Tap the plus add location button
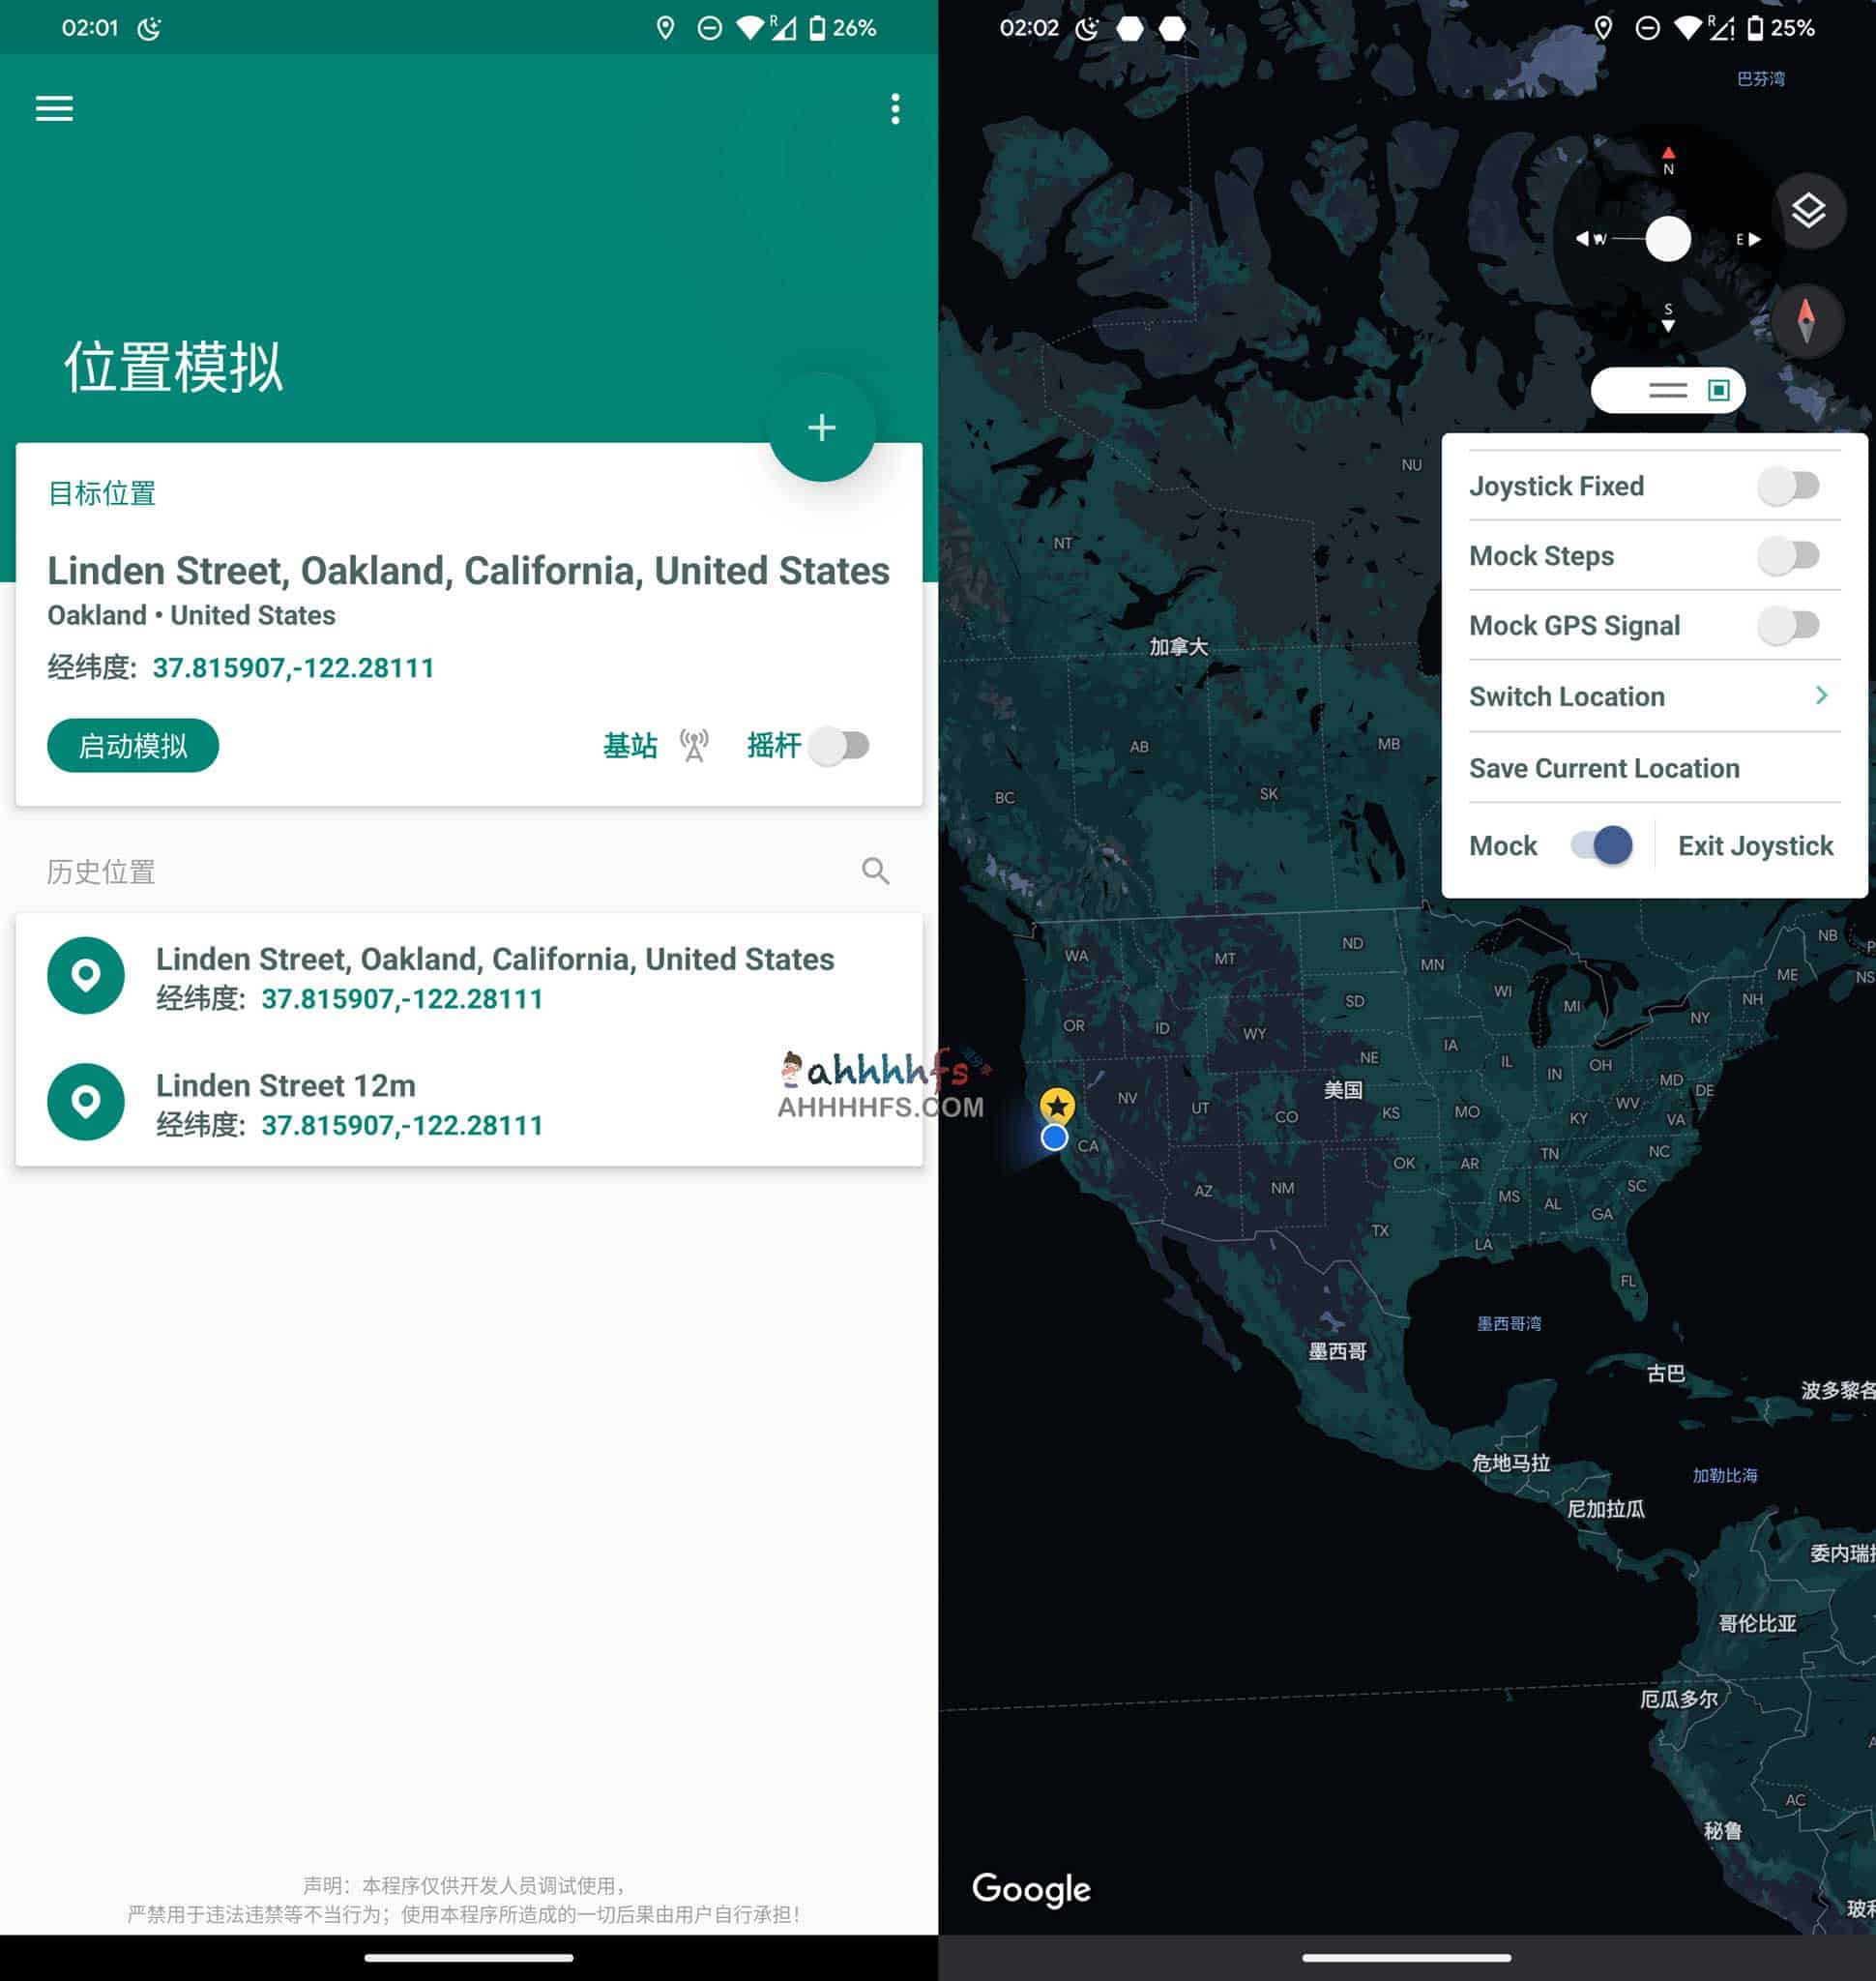The image size is (1876, 1981). pyautogui.click(x=821, y=428)
